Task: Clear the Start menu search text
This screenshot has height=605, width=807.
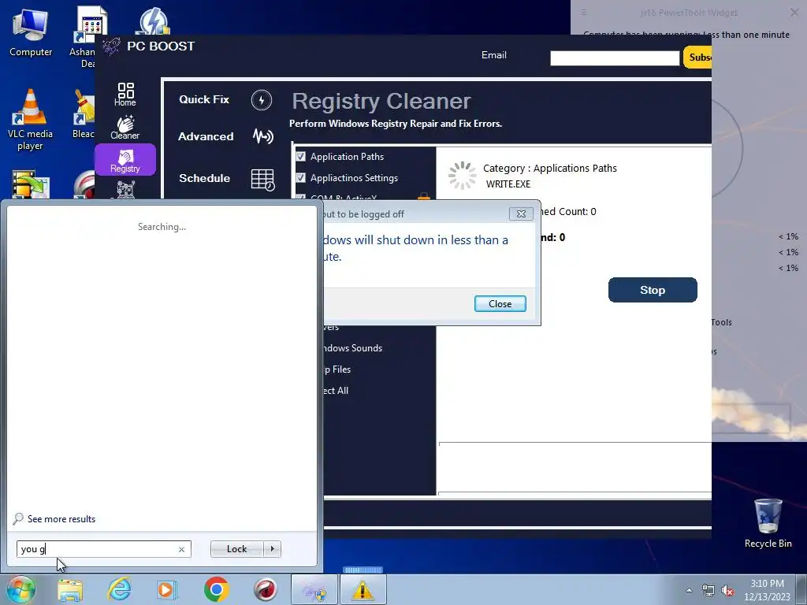Action: tap(181, 549)
